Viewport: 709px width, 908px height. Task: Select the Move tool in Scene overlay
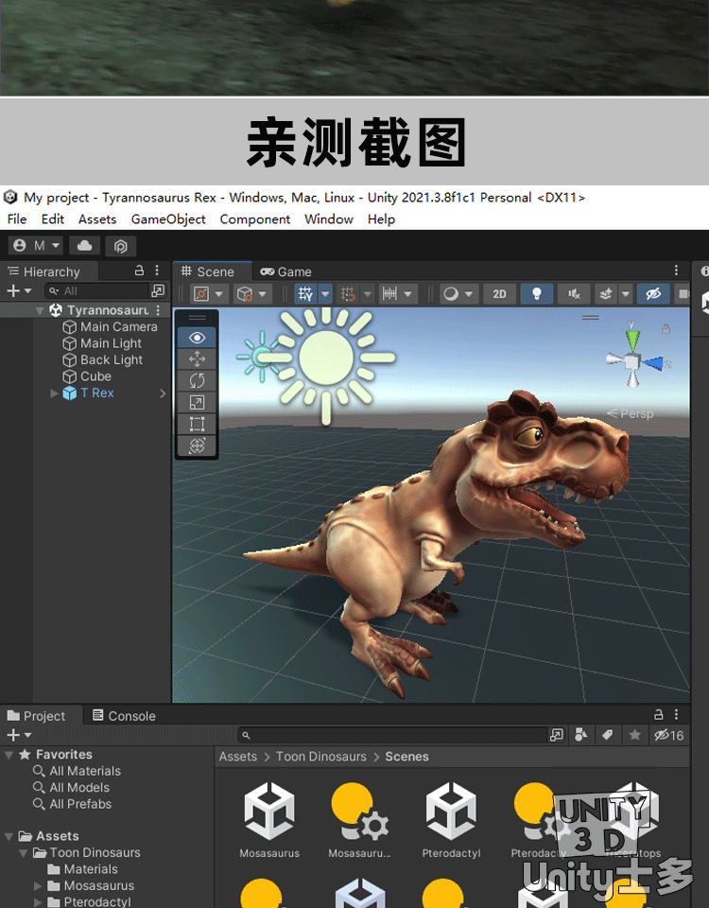click(x=197, y=358)
